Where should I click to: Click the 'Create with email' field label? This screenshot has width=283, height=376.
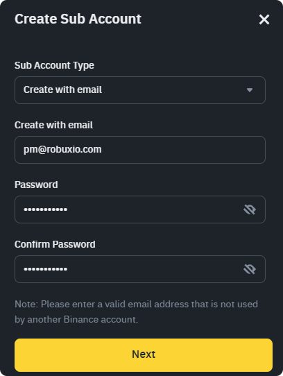53,125
